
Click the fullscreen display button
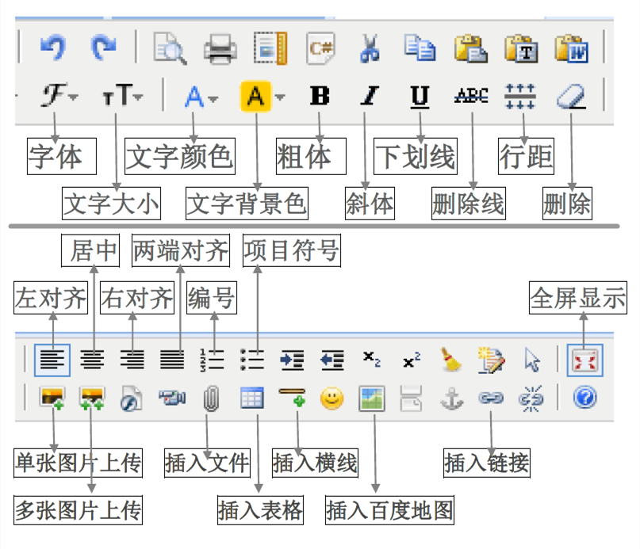click(584, 360)
